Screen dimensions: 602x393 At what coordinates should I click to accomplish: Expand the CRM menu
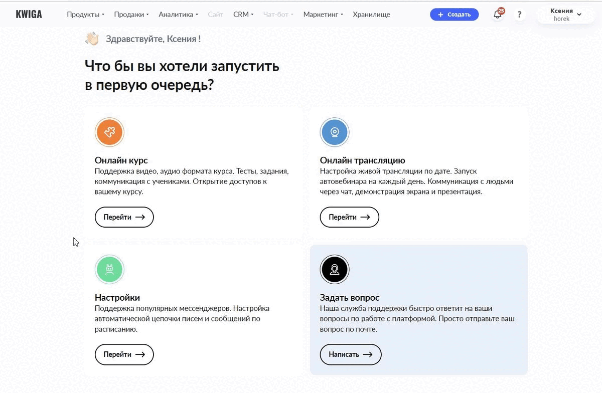tap(243, 15)
